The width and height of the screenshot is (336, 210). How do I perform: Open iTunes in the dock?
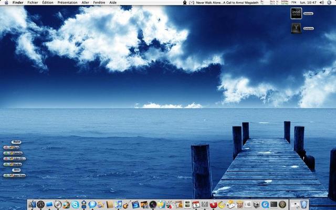pyautogui.click(x=118, y=204)
